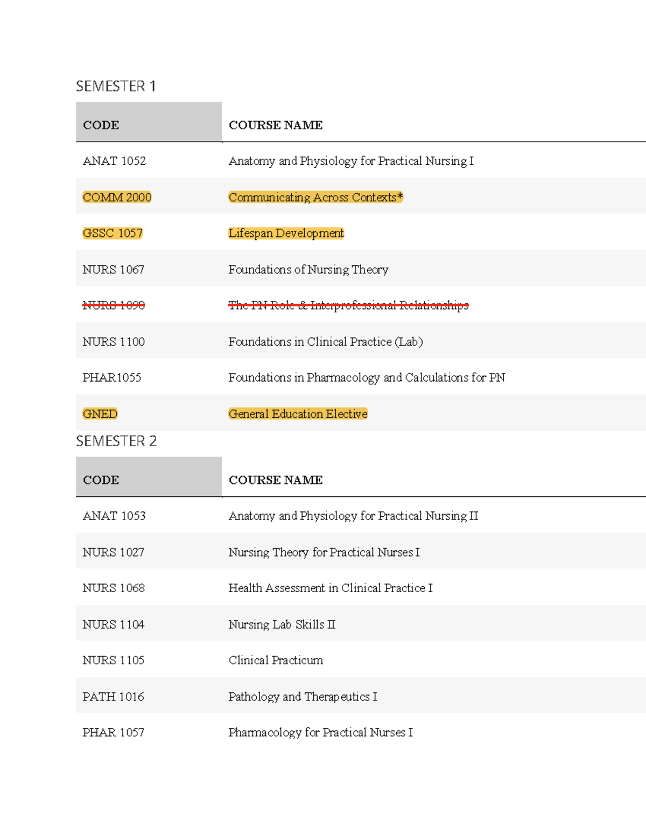Click the CODE header in the Semester 1 table

click(x=101, y=125)
